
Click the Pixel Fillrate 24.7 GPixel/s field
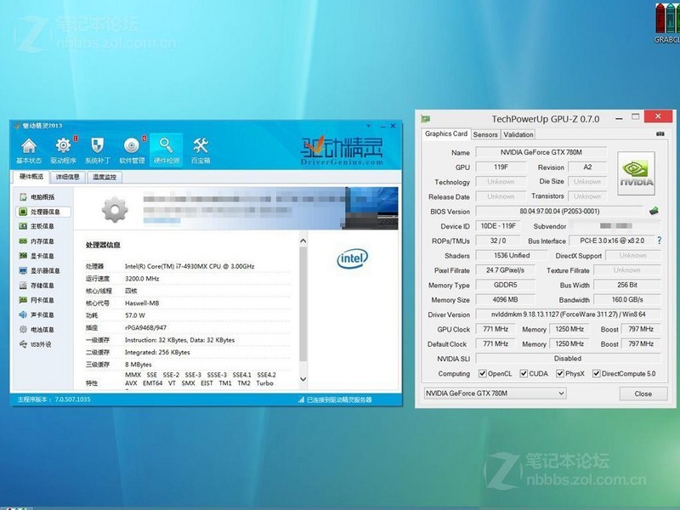tap(505, 270)
